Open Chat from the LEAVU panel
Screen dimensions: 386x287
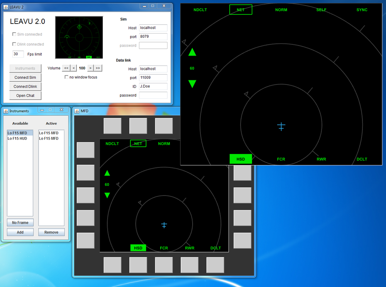pos(25,96)
